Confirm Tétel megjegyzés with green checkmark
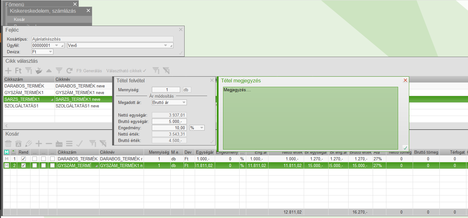 [x=405, y=148]
